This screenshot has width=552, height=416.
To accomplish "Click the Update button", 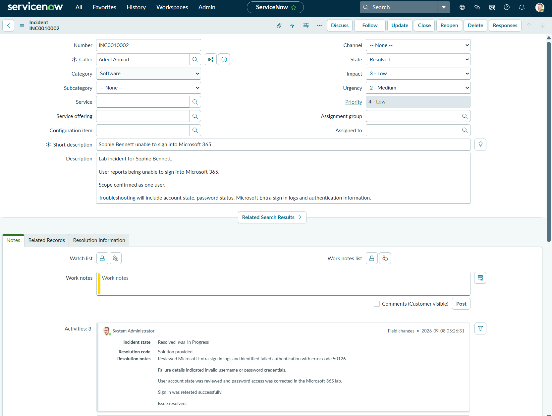I will click(x=400, y=26).
